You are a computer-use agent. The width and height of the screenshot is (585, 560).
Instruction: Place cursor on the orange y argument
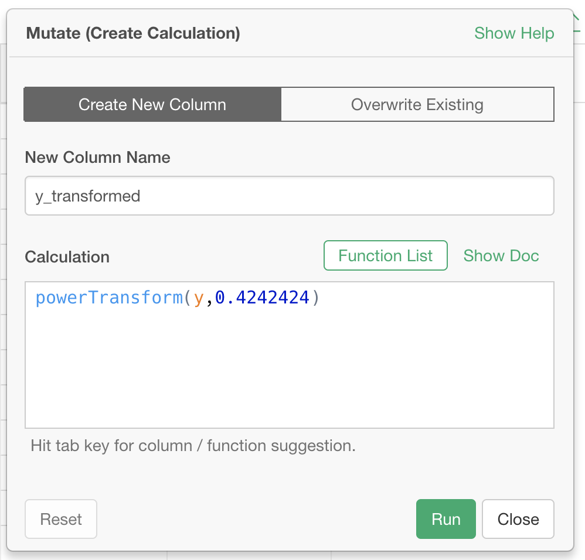(199, 298)
